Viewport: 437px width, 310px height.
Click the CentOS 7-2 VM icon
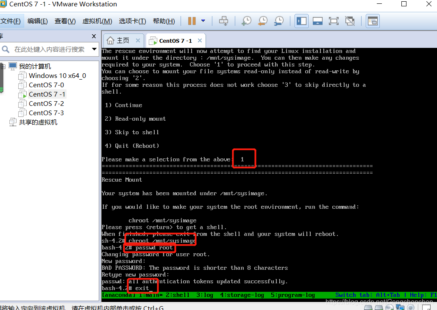tap(22, 104)
